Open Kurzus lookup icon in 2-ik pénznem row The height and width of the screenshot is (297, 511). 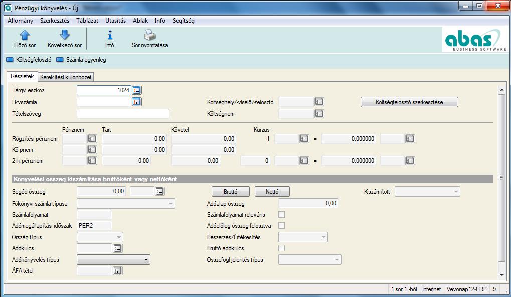(x=304, y=161)
